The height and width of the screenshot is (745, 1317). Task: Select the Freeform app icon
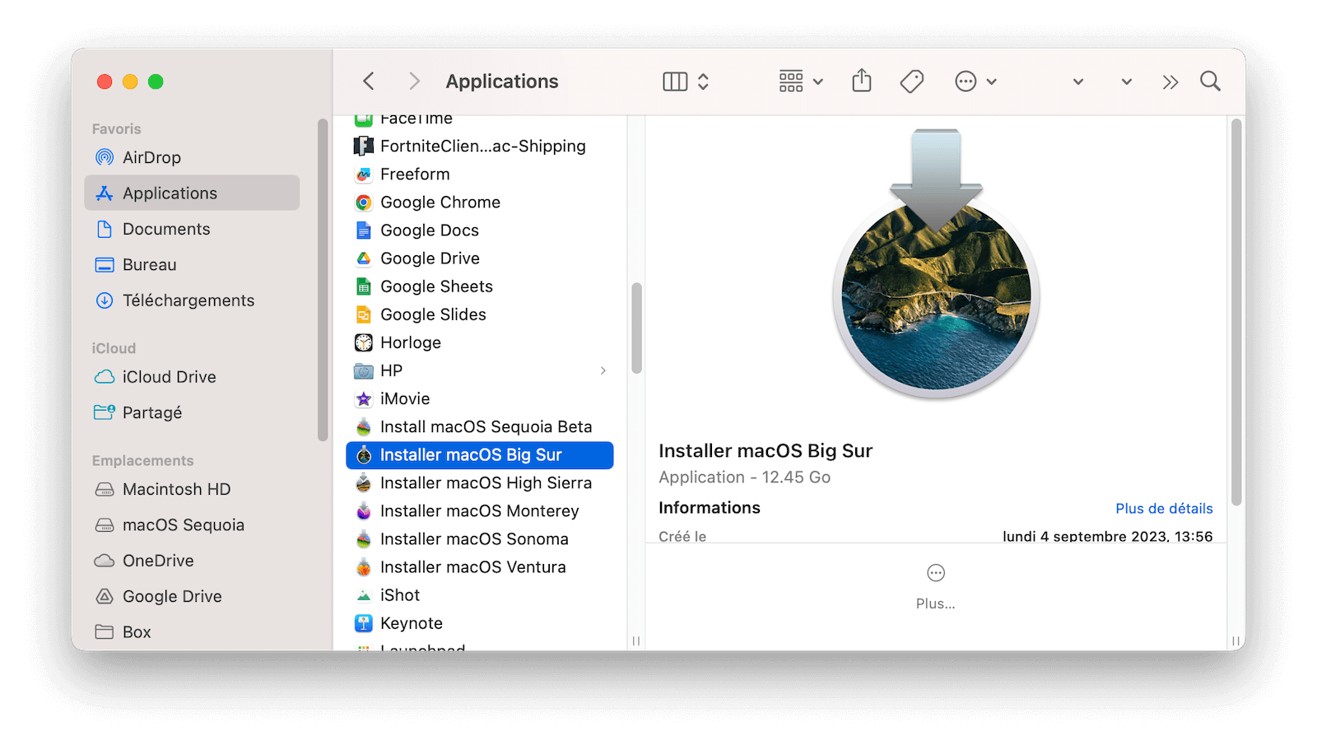(x=364, y=175)
